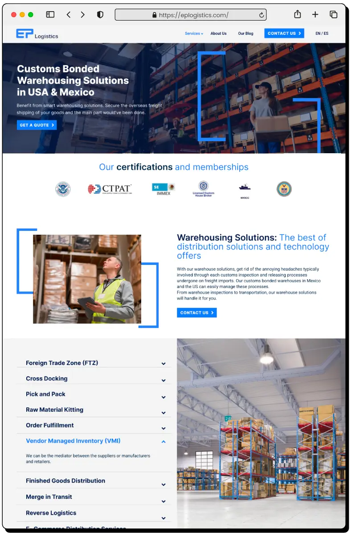Screen dimensions: 351x536
Task: Click the CTPAT certification logo
Action: [110, 189]
